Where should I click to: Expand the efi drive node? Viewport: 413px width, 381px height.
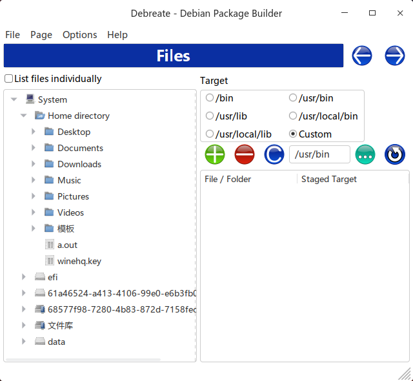tap(24, 277)
